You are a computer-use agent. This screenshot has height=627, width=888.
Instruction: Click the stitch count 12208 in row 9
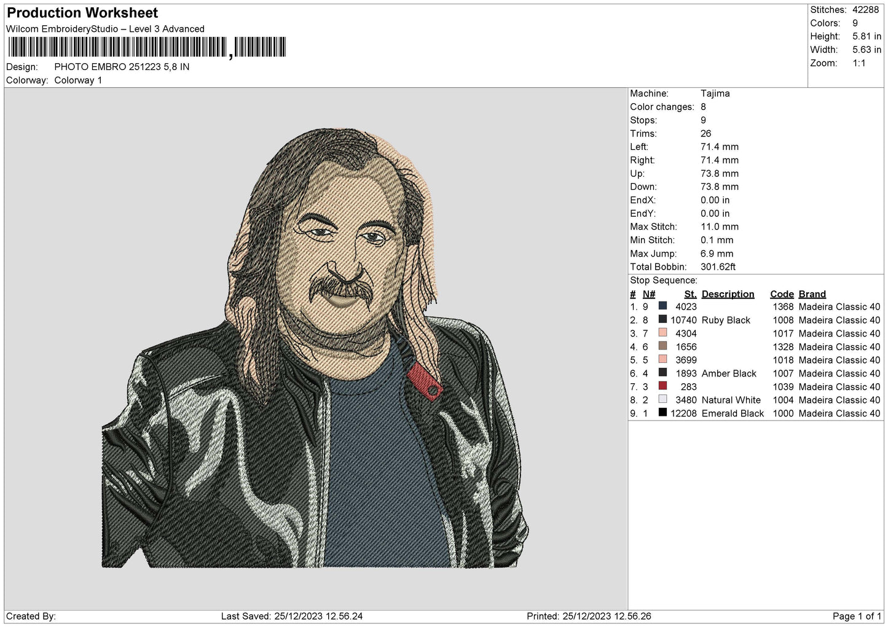pyautogui.click(x=683, y=413)
